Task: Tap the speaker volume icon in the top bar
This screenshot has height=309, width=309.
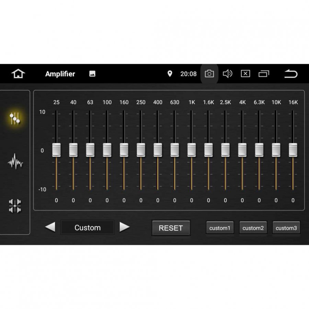Action: (227, 74)
